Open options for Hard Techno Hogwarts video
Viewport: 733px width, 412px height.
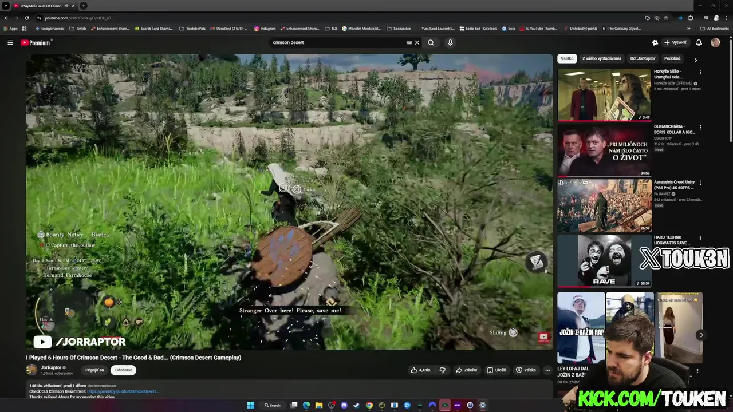coord(700,237)
